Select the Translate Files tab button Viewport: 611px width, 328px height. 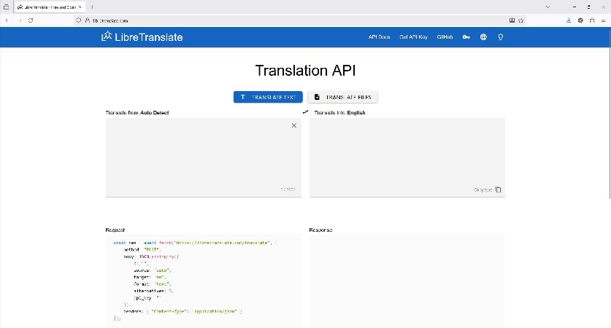pyautogui.click(x=342, y=97)
